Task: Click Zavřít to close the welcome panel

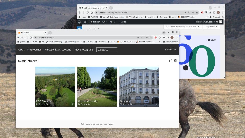Action: click(212, 40)
